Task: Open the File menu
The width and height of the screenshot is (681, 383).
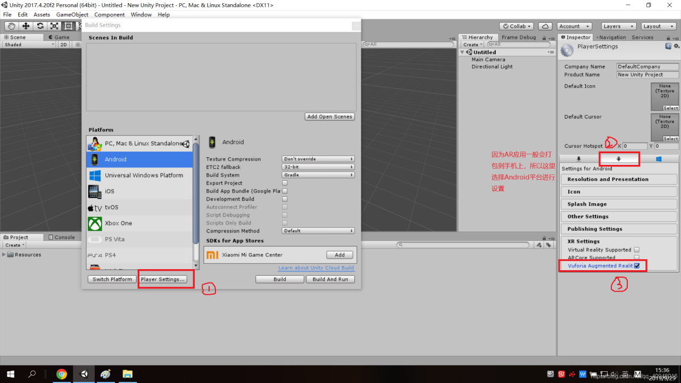Action: pyautogui.click(x=7, y=14)
